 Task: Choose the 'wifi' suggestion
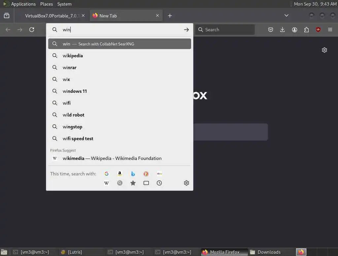point(119,103)
